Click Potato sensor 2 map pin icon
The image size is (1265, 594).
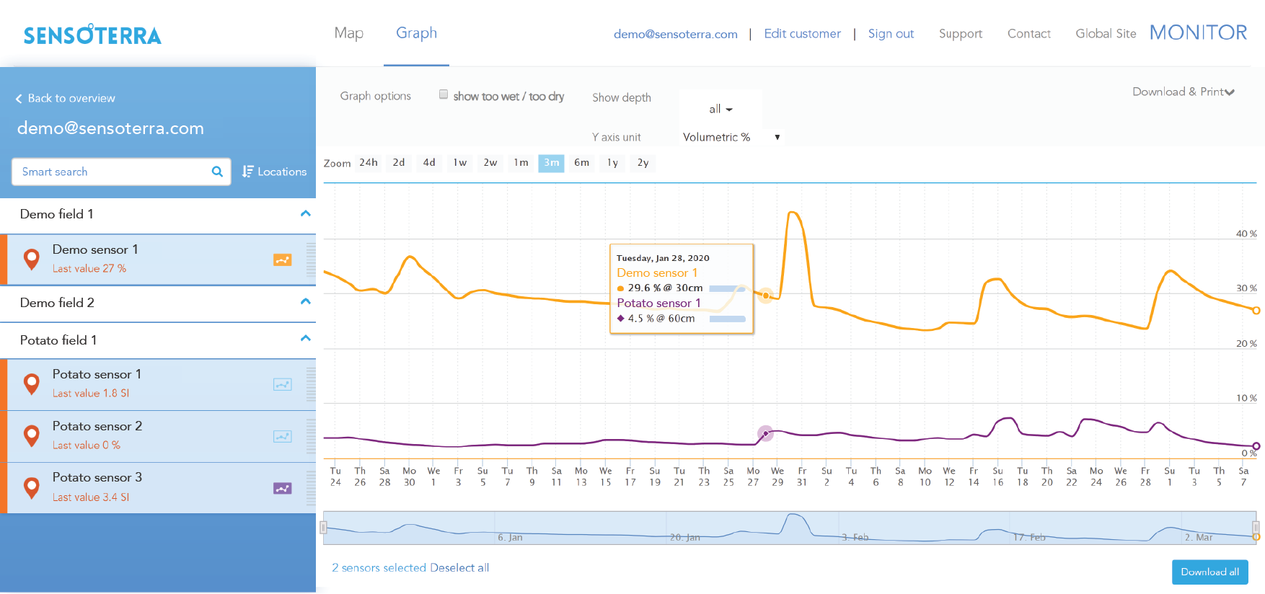point(31,435)
